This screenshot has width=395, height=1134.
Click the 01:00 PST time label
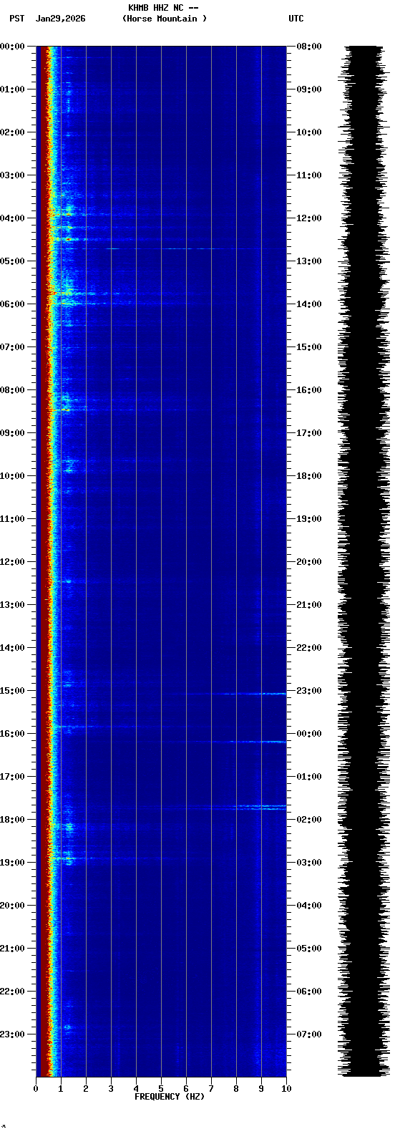pyautogui.click(x=12, y=89)
